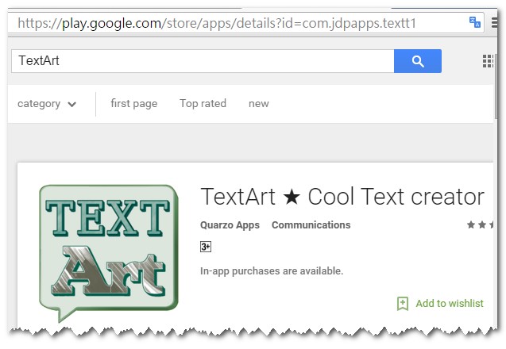Select the Top rated tab
This screenshot has height=349, width=506.
203,104
